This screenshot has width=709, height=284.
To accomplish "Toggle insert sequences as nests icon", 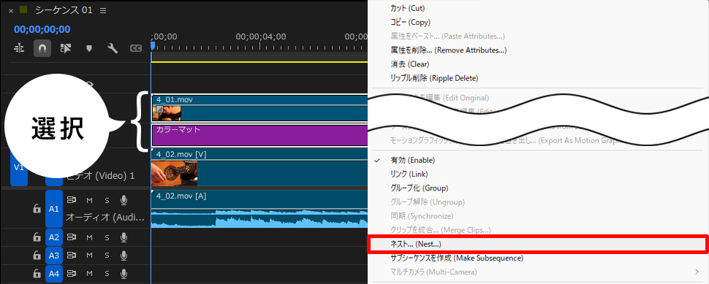I will (19, 48).
